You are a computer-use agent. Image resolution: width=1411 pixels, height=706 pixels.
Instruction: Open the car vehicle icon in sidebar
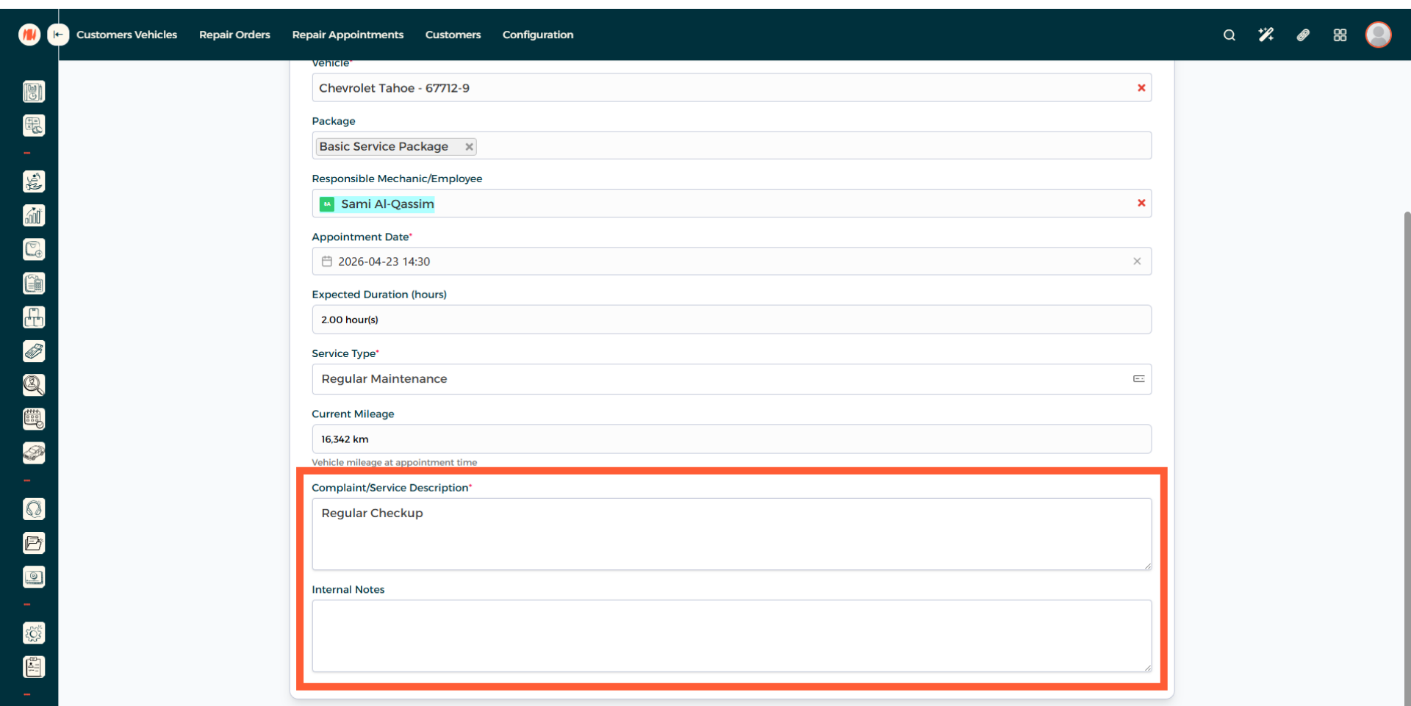coord(34,453)
